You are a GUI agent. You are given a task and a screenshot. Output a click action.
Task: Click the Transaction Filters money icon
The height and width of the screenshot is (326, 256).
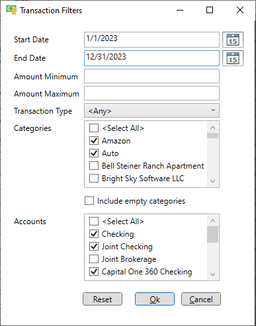[x=11, y=10]
